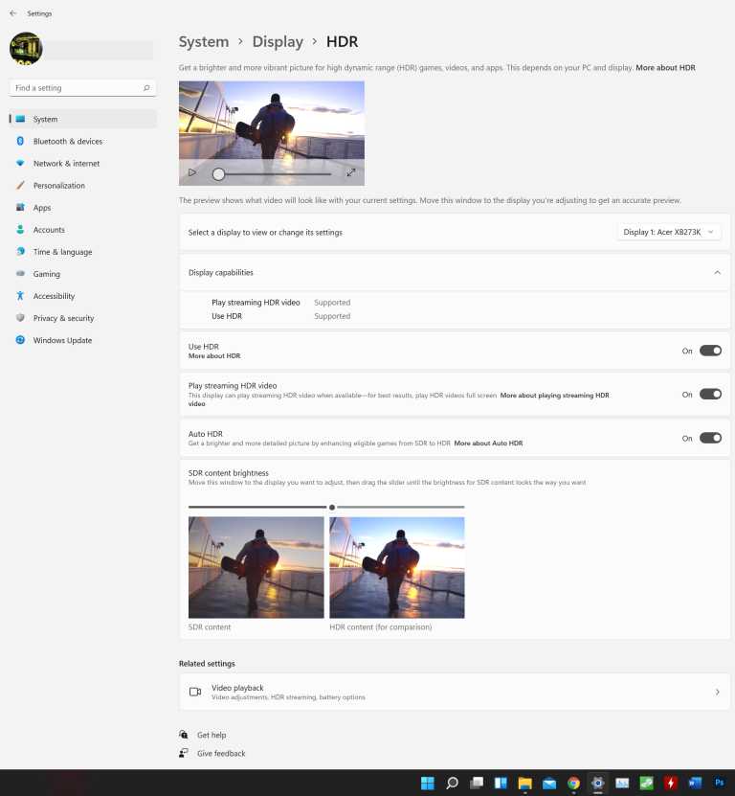Click the More about Auto HDR link
Viewport: 735px width, 796px height.
click(488, 443)
